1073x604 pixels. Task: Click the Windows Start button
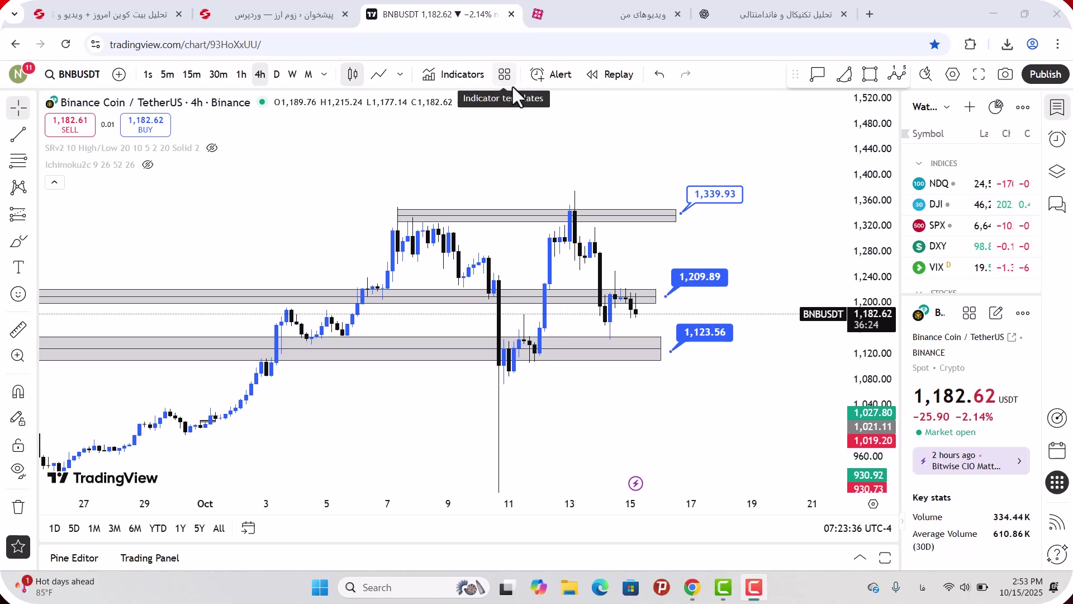point(320,588)
